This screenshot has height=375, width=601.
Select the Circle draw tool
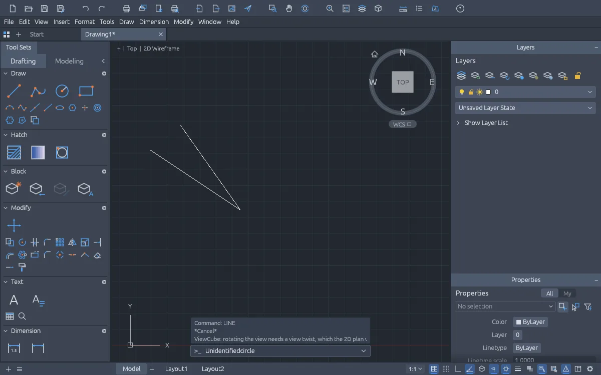pyautogui.click(x=62, y=91)
